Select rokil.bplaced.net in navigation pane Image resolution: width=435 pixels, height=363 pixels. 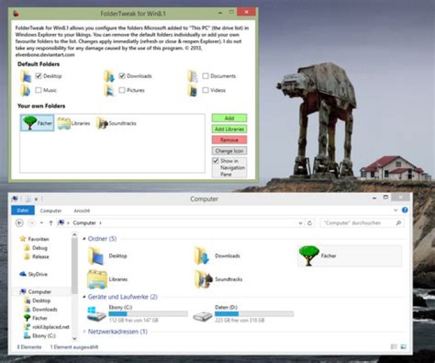click(x=47, y=327)
